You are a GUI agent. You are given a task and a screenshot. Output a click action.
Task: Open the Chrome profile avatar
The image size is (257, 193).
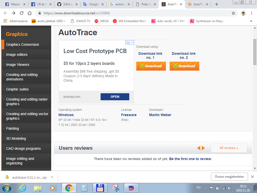243,13
